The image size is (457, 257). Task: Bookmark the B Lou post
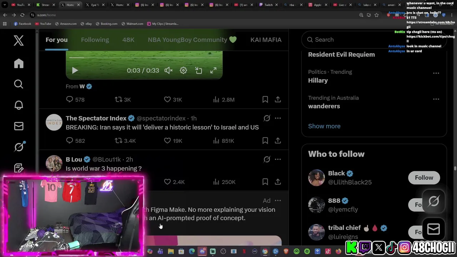pos(265,182)
